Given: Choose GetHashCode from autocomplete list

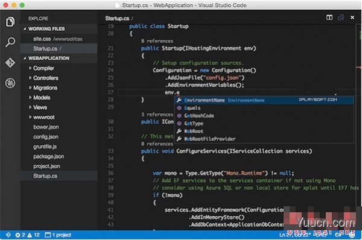Looking at the screenshot, I should (x=264, y=116).
